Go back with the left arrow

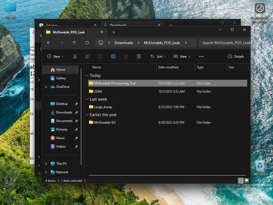[49, 43]
